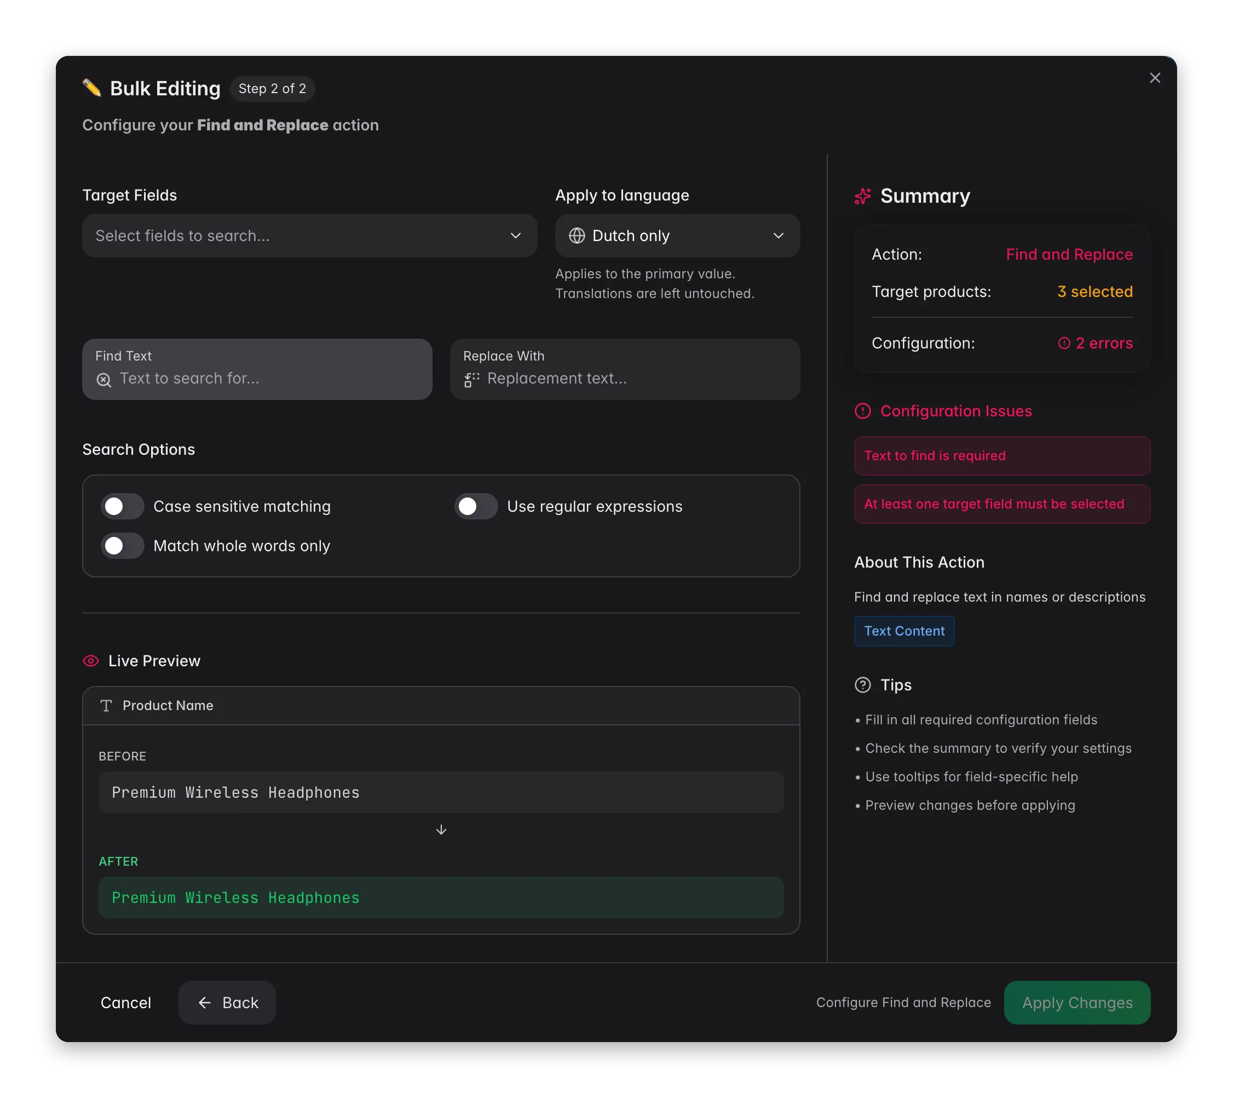Toggle Case sensitive matching switch
Viewport: 1233px width, 1098px height.
click(x=123, y=506)
